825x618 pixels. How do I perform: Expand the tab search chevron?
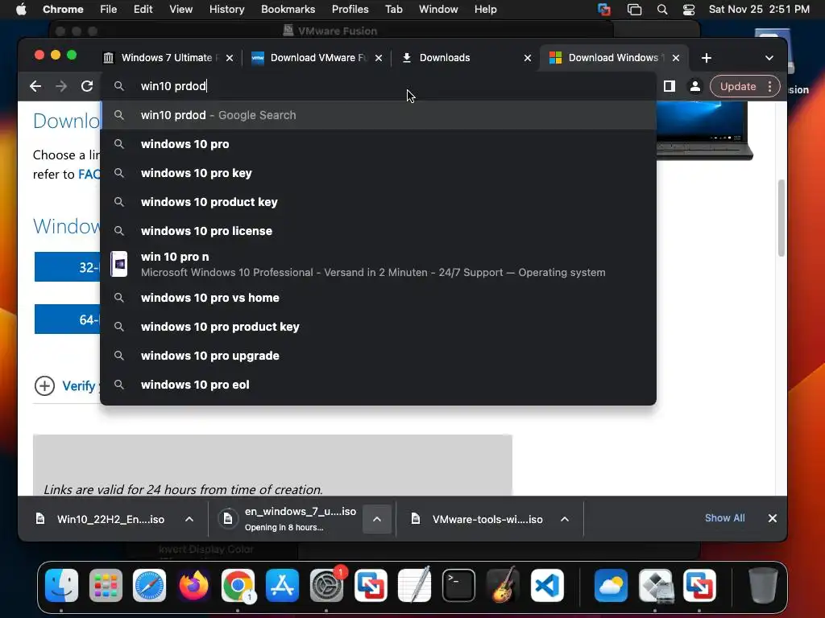tap(769, 58)
